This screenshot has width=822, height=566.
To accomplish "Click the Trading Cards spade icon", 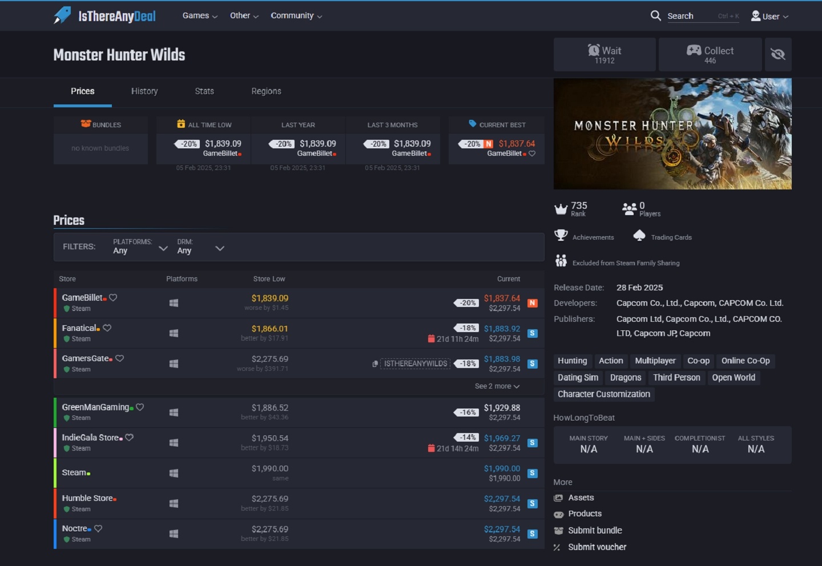I will (x=639, y=235).
